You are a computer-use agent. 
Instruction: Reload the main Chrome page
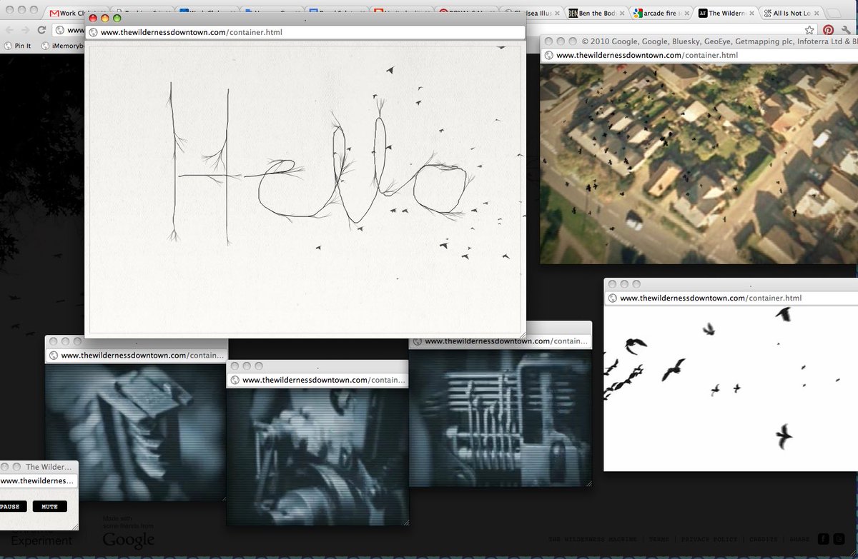pos(41,30)
